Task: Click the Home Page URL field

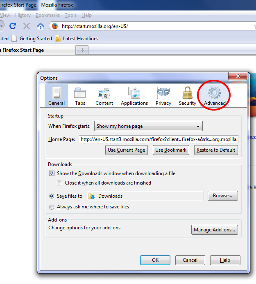Action: [159, 139]
